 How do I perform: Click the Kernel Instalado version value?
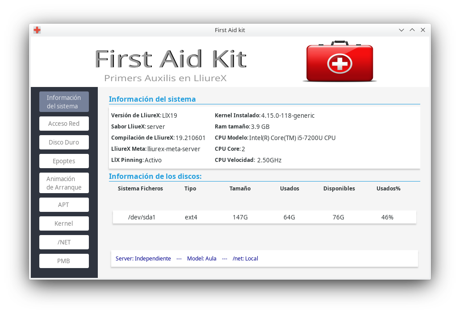click(288, 116)
